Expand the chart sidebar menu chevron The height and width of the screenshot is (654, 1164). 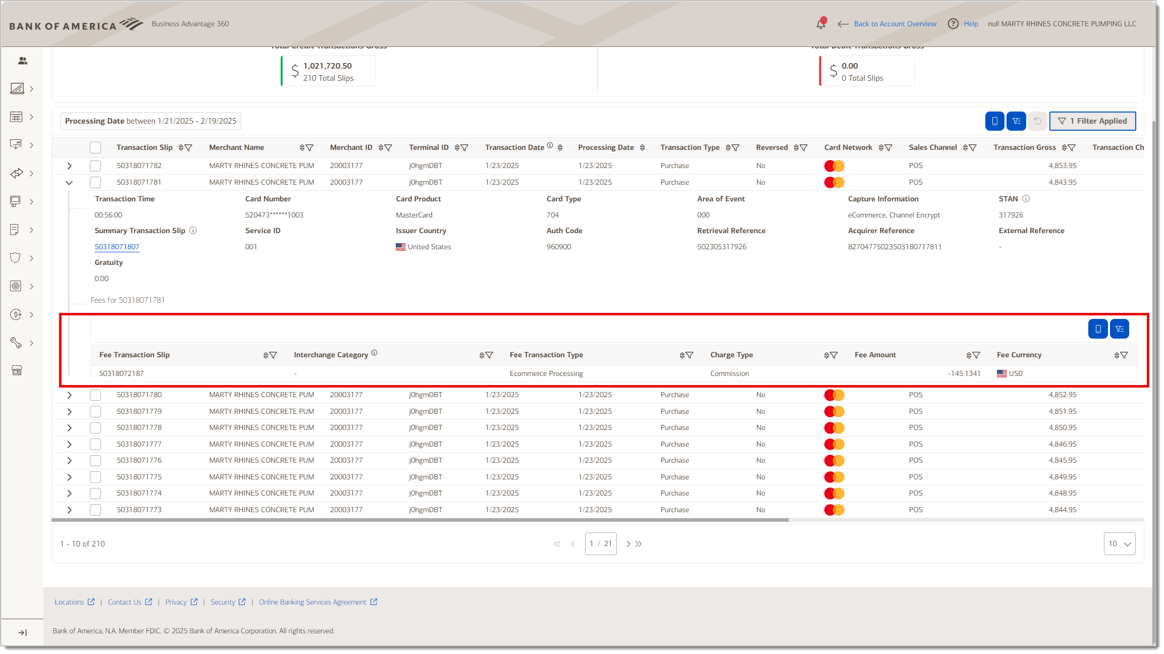tap(31, 89)
